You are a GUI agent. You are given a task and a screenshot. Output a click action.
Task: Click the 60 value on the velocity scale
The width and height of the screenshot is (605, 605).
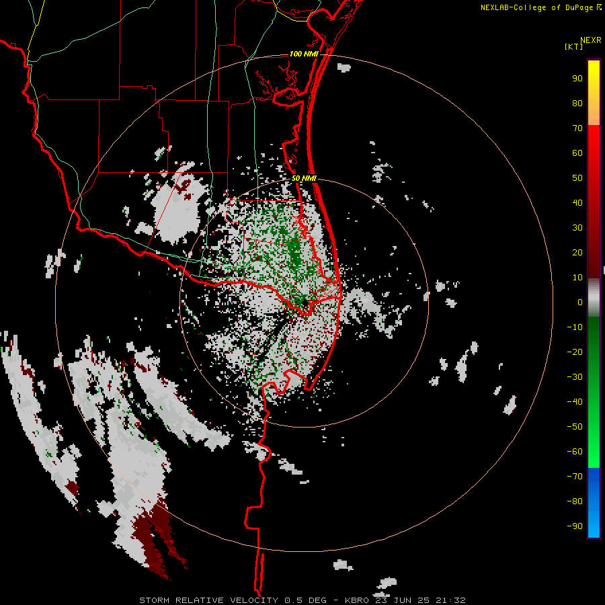pos(577,153)
